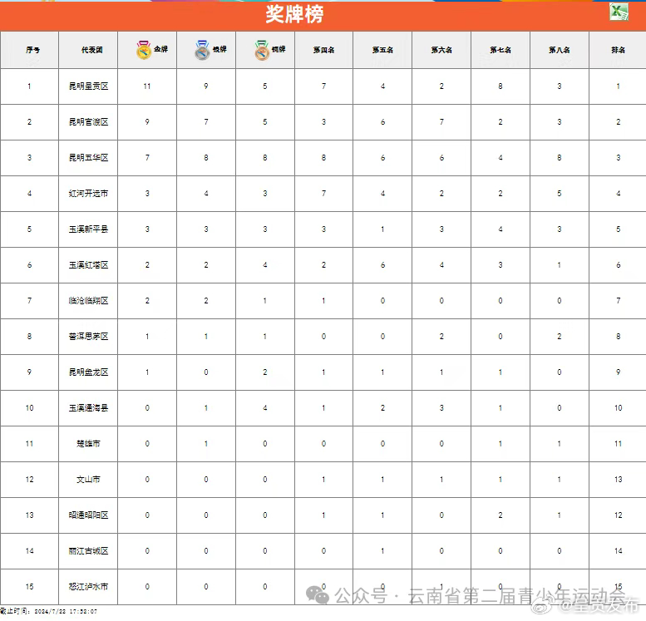Screen dimensions: 646x621
Task: Click rank 12 in 昭通昭阳区 row
Action: point(618,515)
